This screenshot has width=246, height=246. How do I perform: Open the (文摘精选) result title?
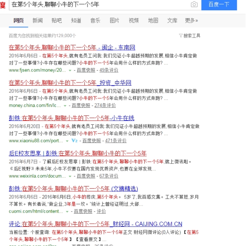(x=73, y=189)
